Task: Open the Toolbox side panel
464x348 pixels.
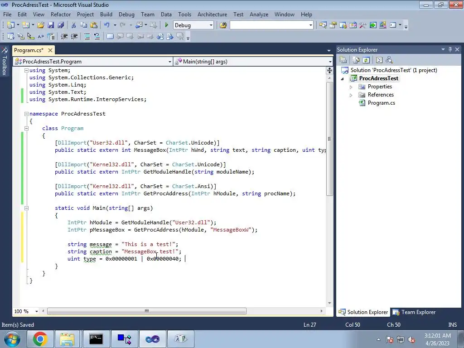Action: [x=5, y=61]
